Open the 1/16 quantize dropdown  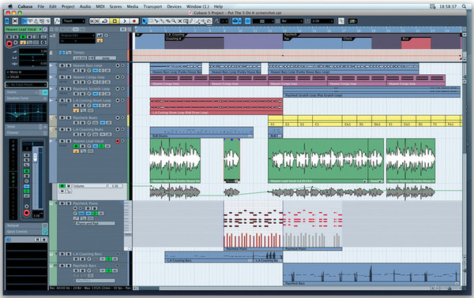pos(322,21)
